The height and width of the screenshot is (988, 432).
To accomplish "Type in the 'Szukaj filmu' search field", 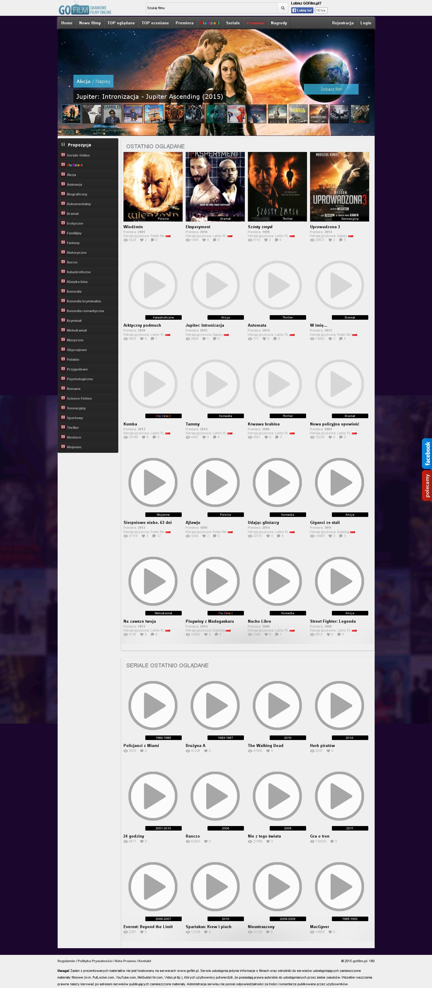I will pyautogui.click(x=211, y=8).
